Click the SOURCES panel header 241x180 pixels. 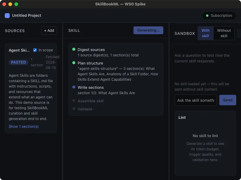[x=15, y=31]
